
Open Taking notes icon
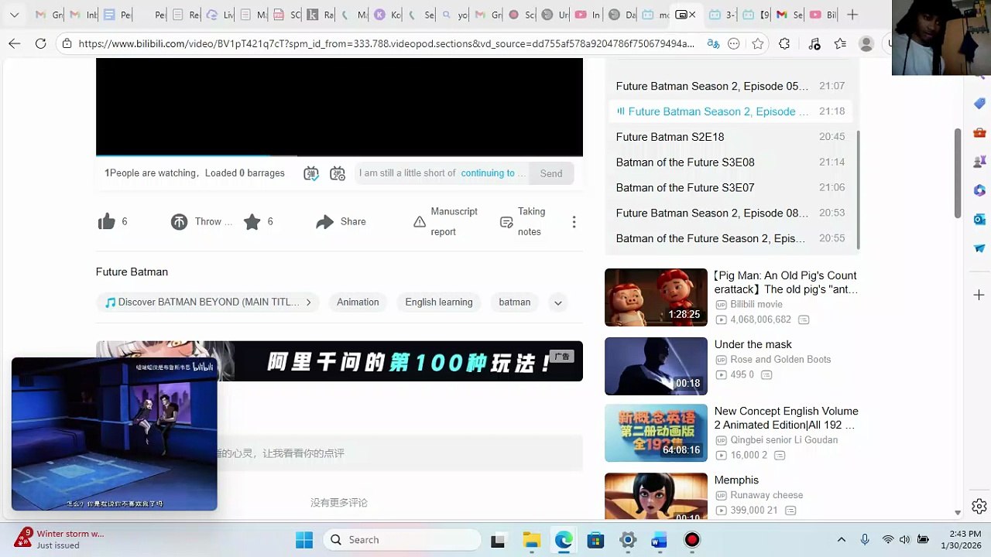506,222
